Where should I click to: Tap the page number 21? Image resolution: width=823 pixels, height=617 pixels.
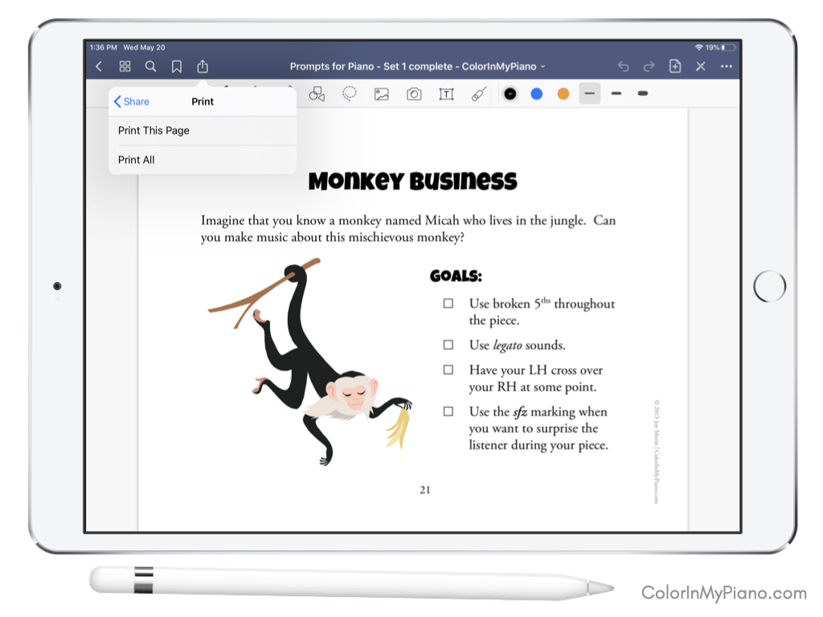click(x=425, y=490)
